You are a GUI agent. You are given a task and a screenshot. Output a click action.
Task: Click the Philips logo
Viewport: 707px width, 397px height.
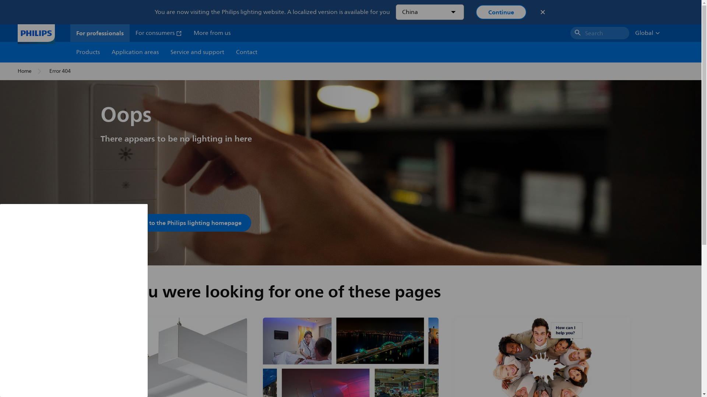click(x=36, y=33)
